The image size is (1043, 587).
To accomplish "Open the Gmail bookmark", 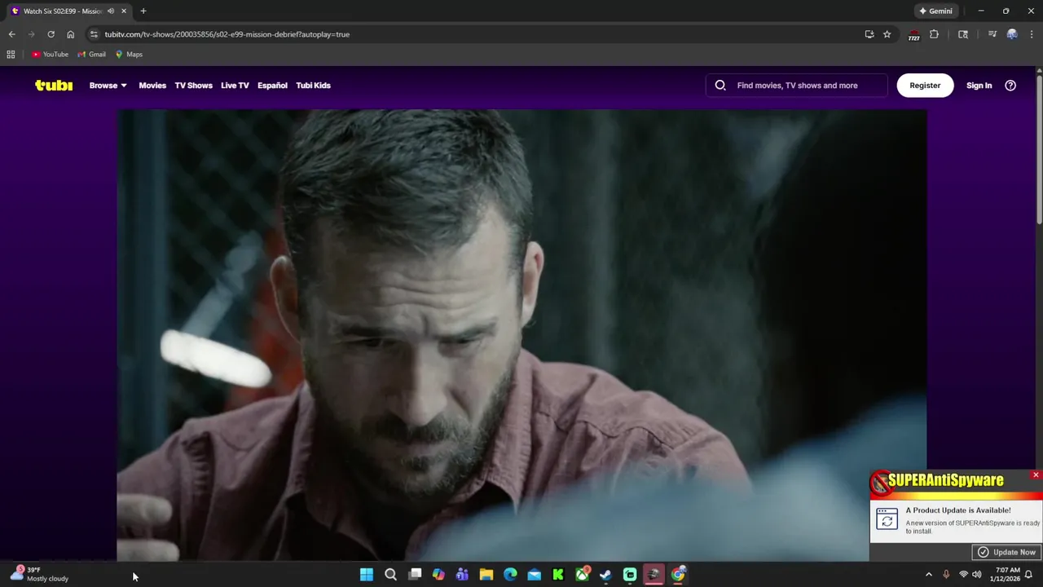I will [91, 55].
